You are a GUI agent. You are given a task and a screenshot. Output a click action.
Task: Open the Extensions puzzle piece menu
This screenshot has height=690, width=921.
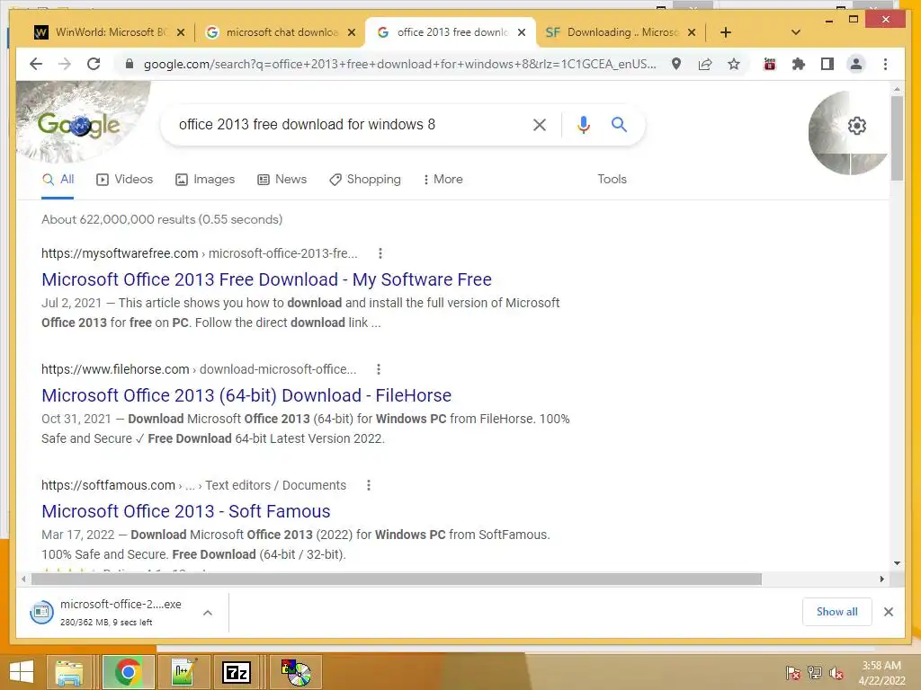pyautogui.click(x=799, y=64)
